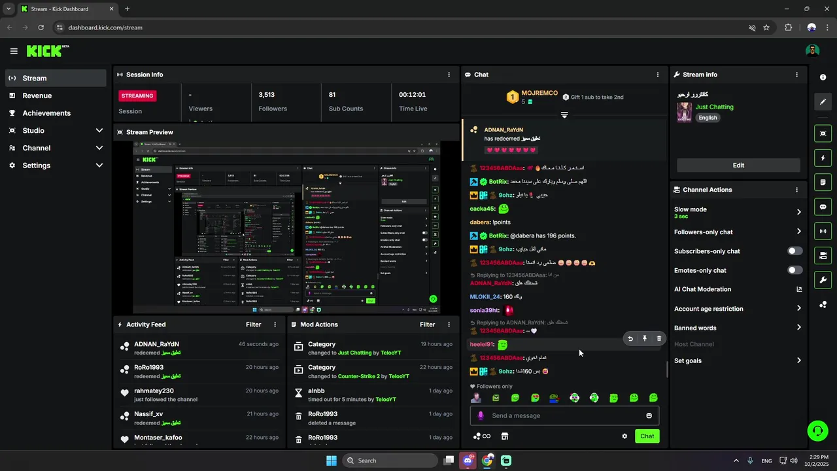837x471 pixels.
Task: Click the lightning bolt widget icon
Action: pos(823,158)
